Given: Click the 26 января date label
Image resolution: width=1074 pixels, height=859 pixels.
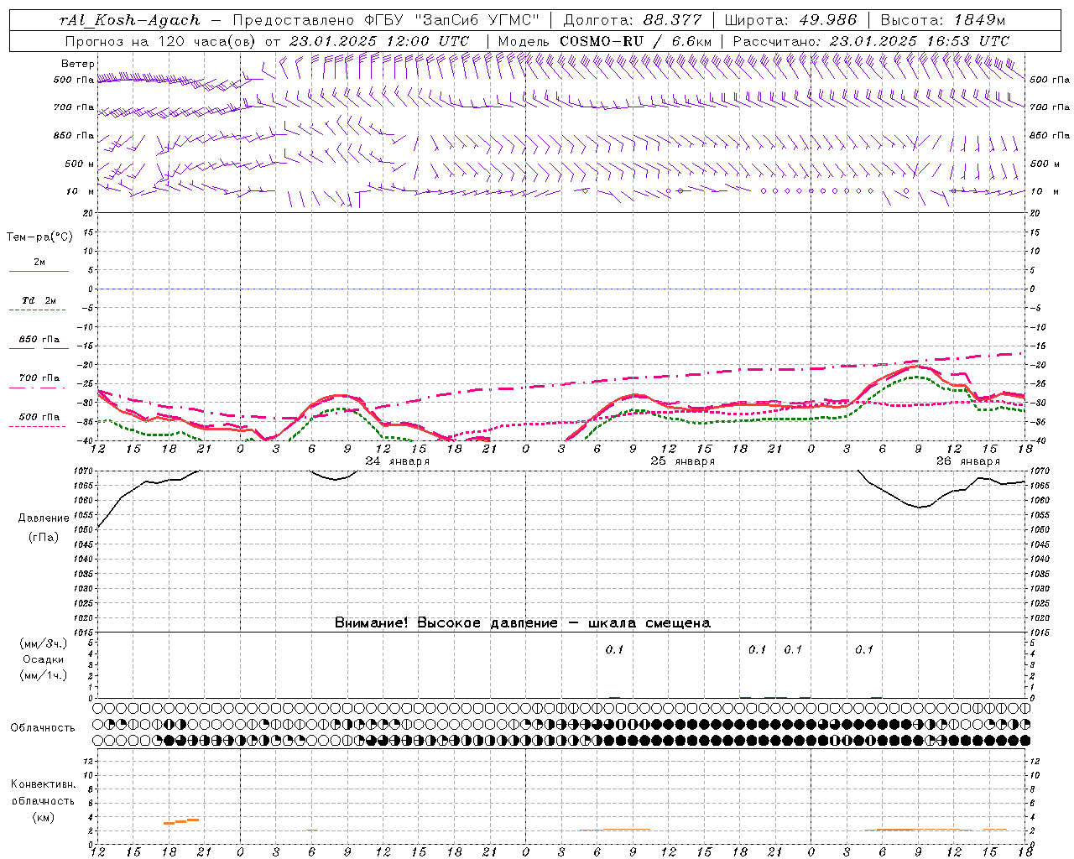Looking at the screenshot, I should [x=968, y=461].
